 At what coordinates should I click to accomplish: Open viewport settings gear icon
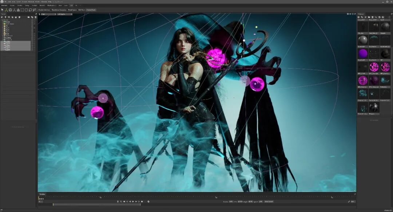(348, 14)
